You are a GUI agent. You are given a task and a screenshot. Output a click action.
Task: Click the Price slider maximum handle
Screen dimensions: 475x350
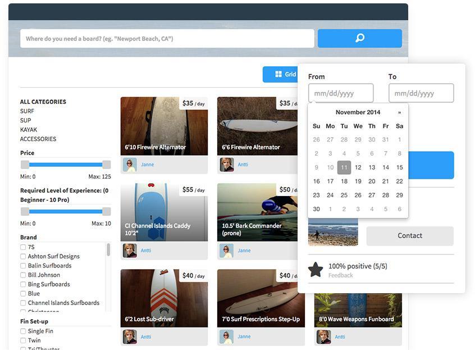[106, 165]
